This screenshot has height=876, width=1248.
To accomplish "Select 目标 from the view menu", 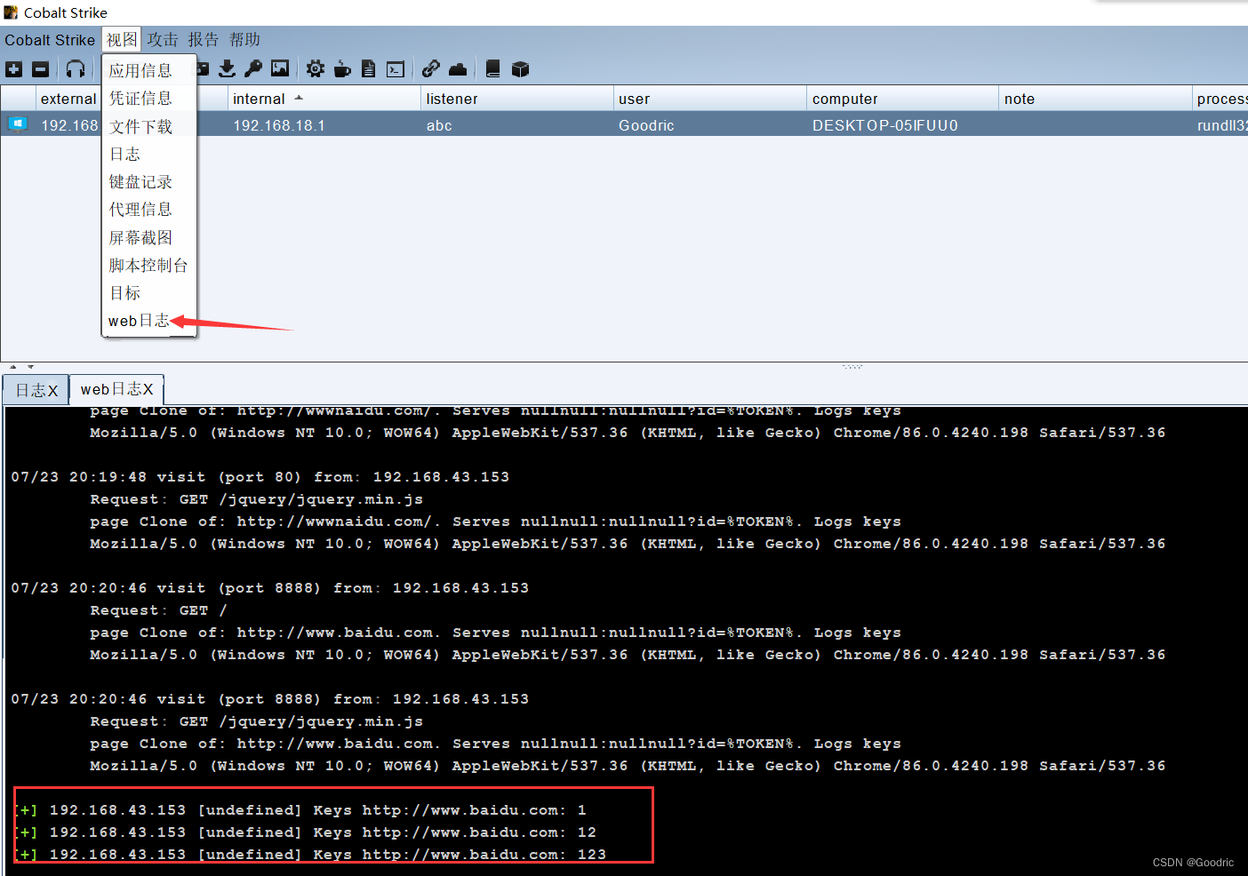I will [x=149, y=292].
